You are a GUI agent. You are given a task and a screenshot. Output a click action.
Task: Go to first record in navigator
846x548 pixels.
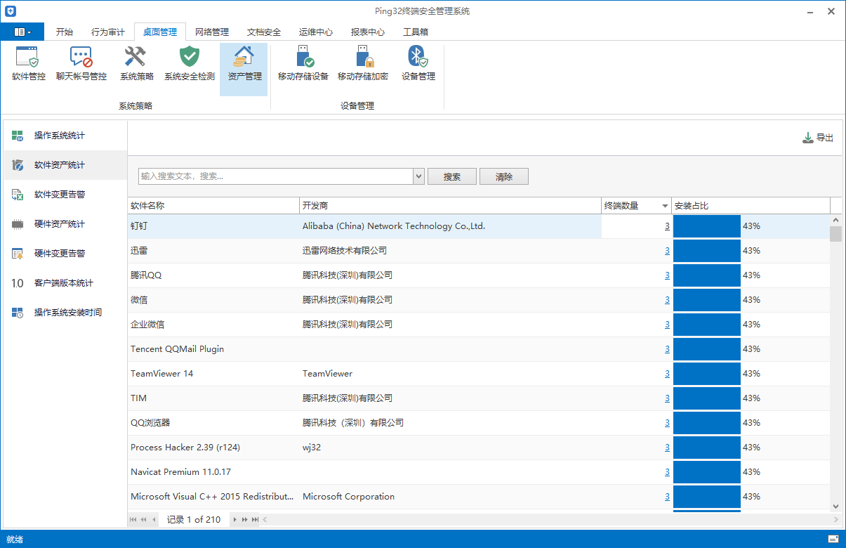133,520
